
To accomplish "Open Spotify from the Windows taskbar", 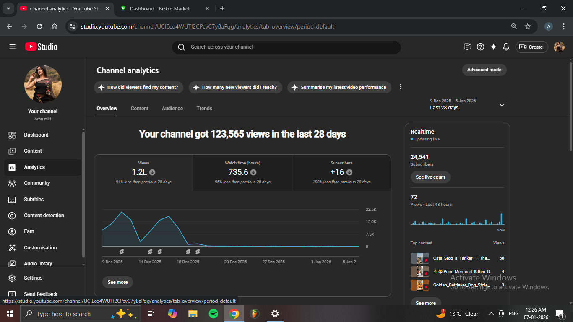I will pos(214,314).
